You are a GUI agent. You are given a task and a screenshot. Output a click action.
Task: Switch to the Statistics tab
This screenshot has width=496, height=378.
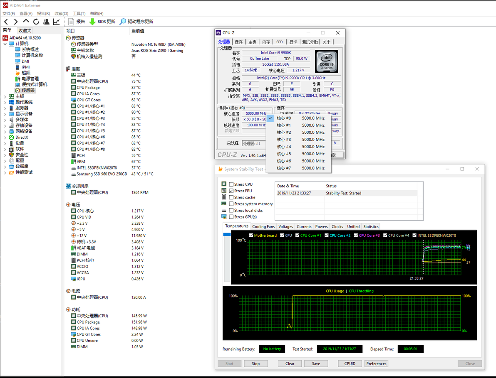coord(371,227)
